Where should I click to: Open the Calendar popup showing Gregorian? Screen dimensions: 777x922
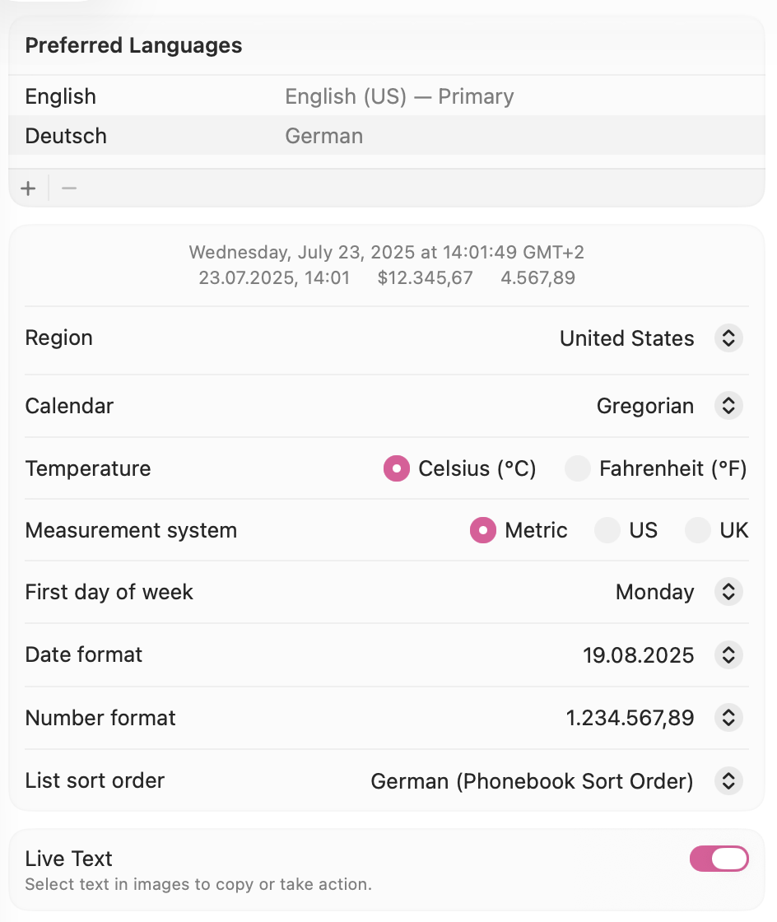pyautogui.click(x=728, y=406)
